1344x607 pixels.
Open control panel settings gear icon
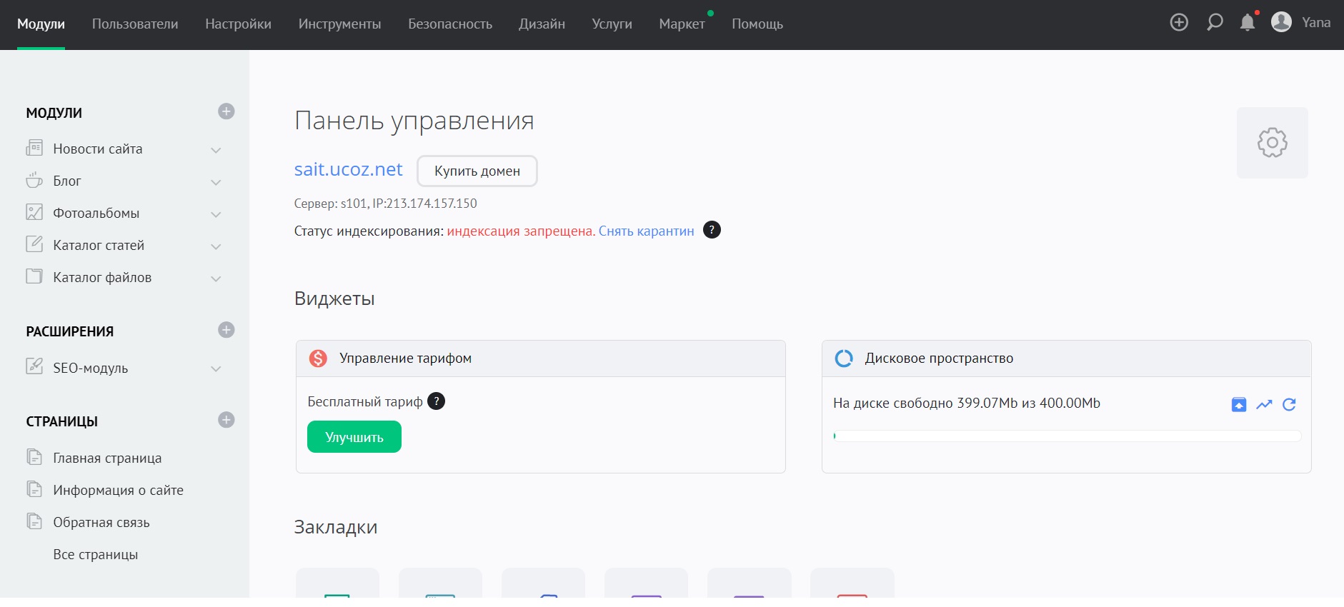point(1272,143)
